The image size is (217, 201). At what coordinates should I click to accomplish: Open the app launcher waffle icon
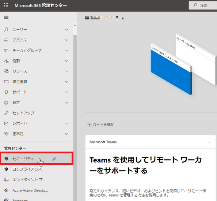click(6, 5)
